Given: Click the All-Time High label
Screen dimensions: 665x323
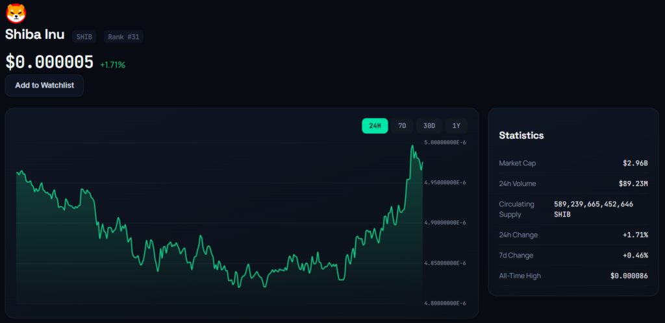Looking at the screenshot, I should [520, 276].
